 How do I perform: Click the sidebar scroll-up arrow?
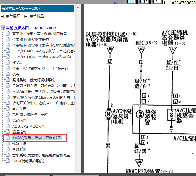coord(78,7)
